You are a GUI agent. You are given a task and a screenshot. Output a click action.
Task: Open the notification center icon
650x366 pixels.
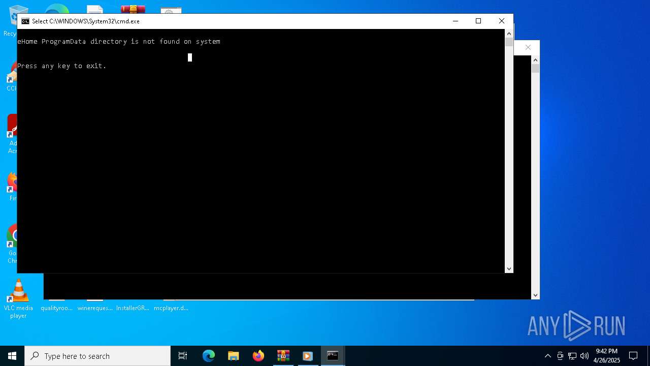tap(633, 356)
